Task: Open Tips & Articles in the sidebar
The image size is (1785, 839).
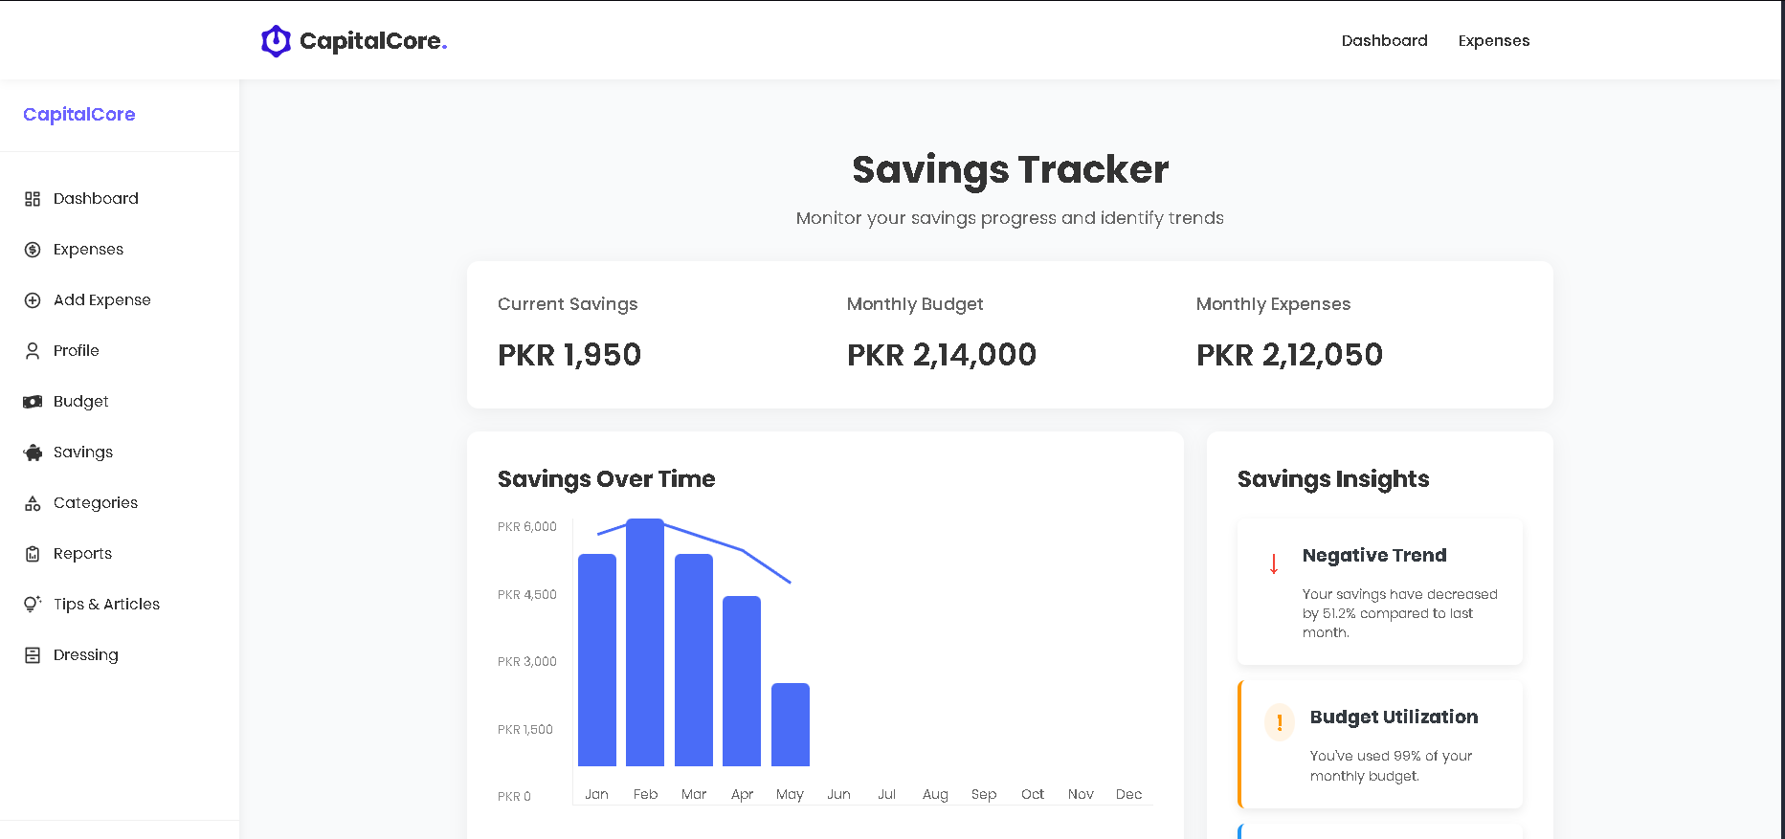Action: 106,605
